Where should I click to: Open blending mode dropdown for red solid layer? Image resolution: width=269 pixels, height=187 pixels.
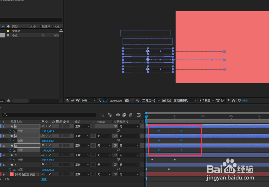82,174
